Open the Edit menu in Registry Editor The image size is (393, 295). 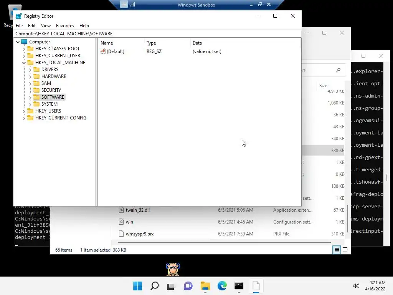click(31, 26)
